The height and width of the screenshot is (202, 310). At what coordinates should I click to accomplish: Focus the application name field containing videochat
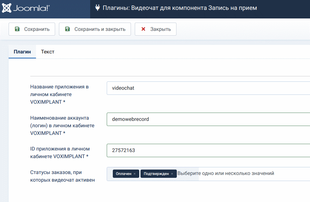point(207,88)
